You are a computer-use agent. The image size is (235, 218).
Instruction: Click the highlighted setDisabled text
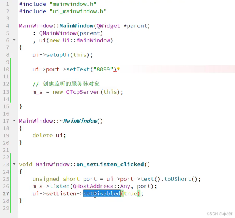[102, 193]
